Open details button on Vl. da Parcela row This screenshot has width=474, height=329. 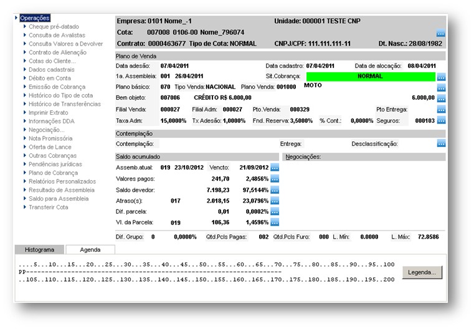point(275,222)
